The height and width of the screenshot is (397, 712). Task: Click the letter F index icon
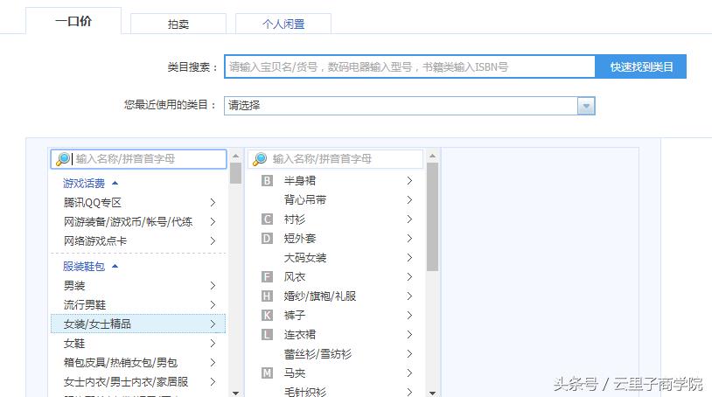(268, 277)
